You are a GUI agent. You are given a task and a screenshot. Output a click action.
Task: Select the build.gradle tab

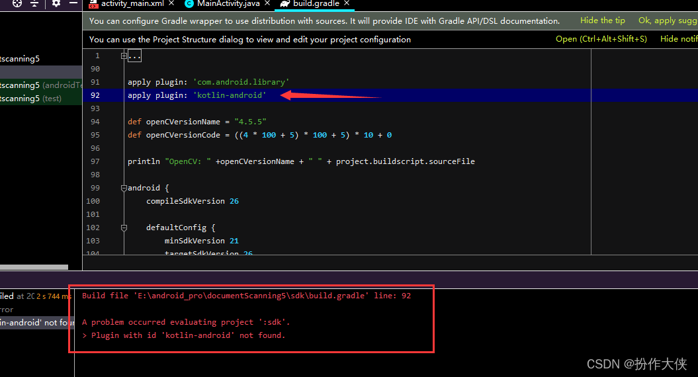coord(316,3)
